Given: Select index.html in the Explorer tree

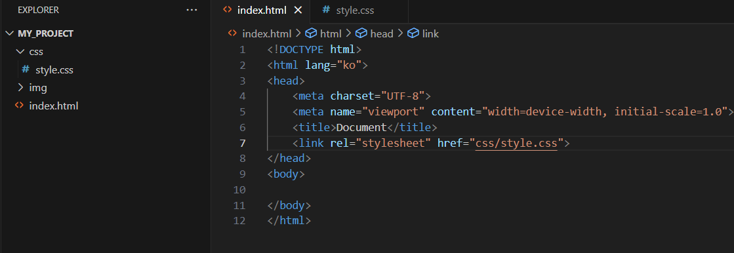Looking at the screenshot, I should [53, 106].
